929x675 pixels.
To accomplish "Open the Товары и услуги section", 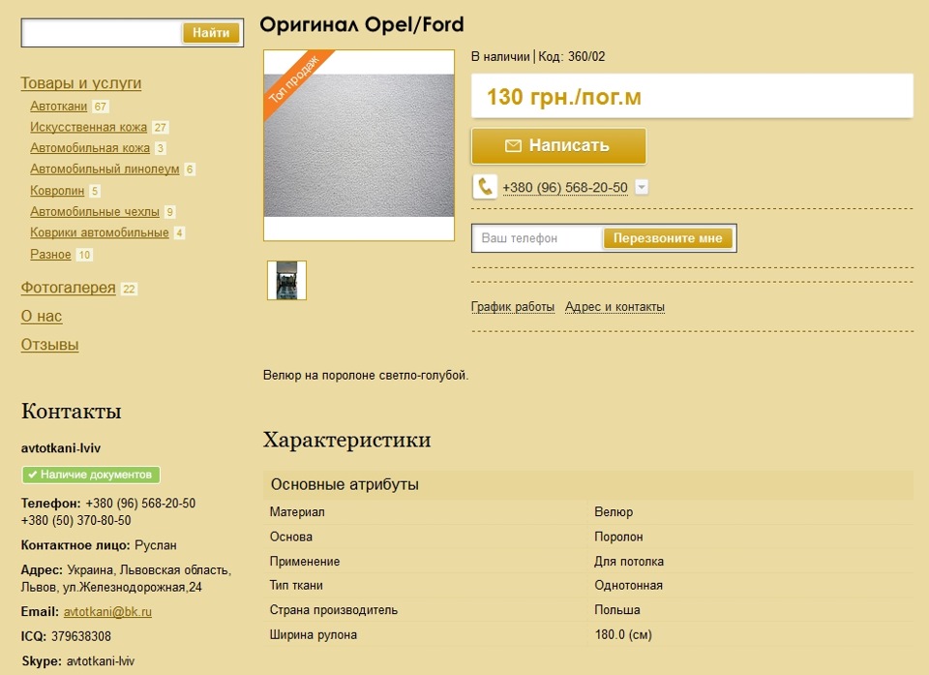I will click(81, 83).
